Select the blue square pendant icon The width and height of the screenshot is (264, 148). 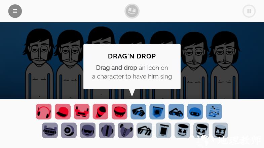157,111
